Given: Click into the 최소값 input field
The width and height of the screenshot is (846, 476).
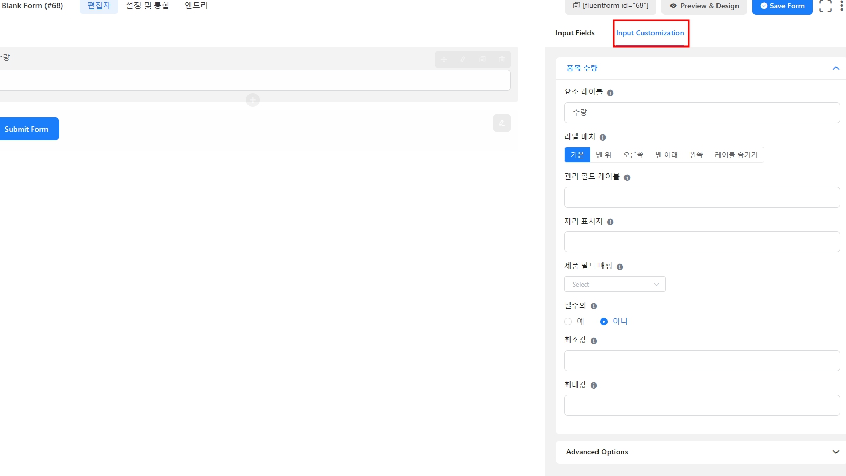Looking at the screenshot, I should (x=702, y=361).
